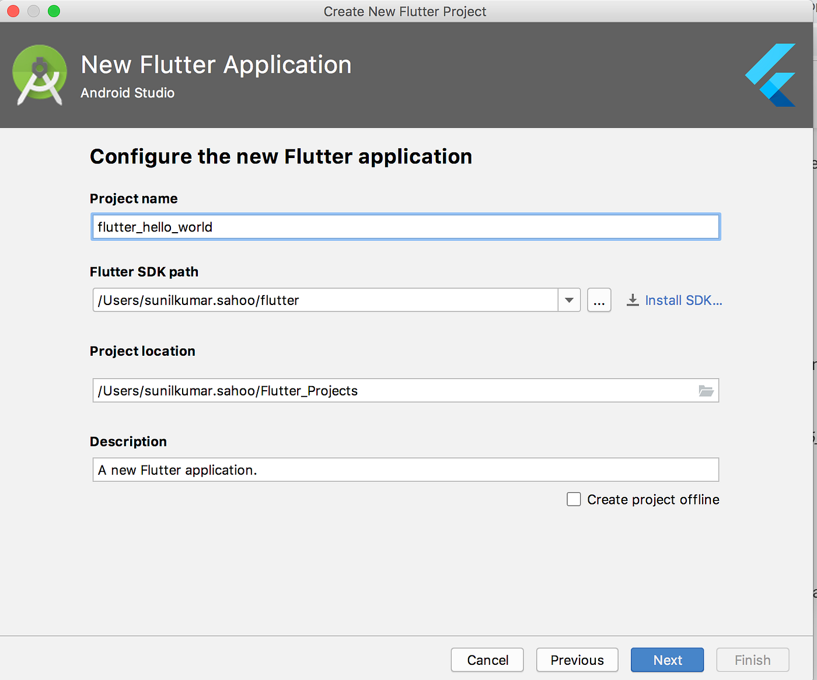Click the download icon beside Install SDK
This screenshot has height=680, width=817.
pos(632,300)
